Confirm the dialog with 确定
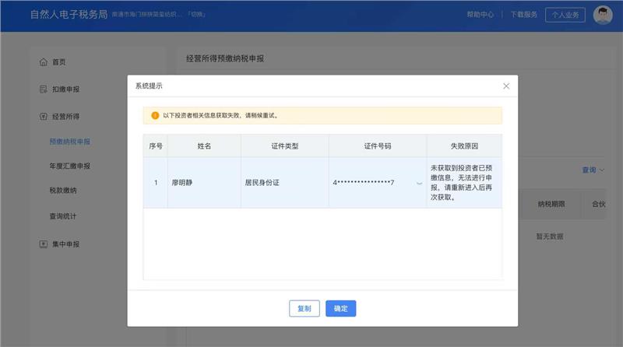Screen dimensions: 623x347 pyautogui.click(x=341, y=308)
